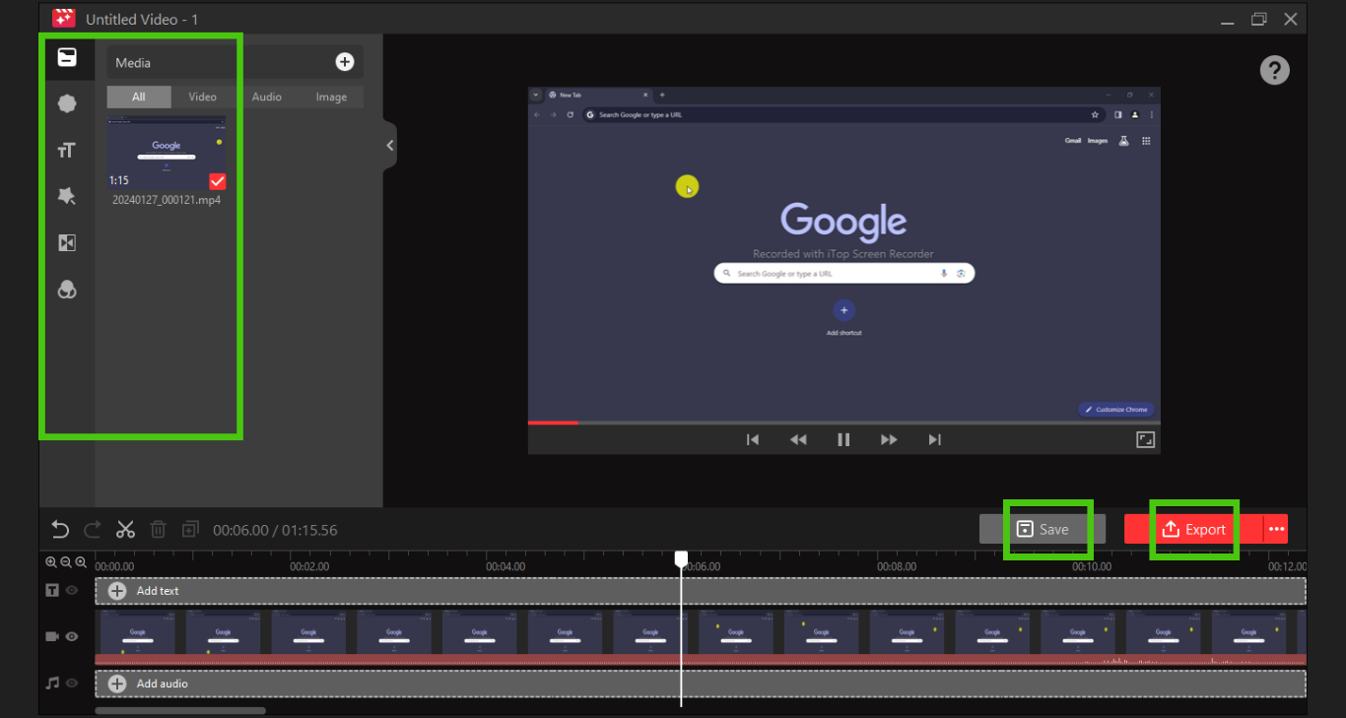This screenshot has height=718, width=1346.
Task: Switch to the Audio media tab
Action: pyautogui.click(x=266, y=97)
